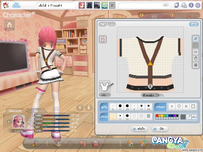
Task: Click the round up arrow button
Action: coord(80,107)
